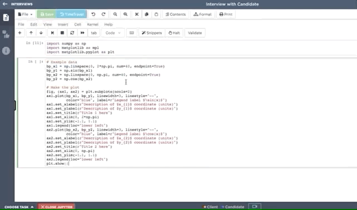Viewport: 357px width, 210px height.
Task: Open the File dropdown button
Action: 25,14
